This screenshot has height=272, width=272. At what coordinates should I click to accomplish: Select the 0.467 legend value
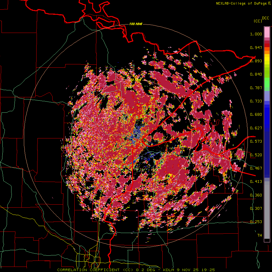tap(256, 168)
